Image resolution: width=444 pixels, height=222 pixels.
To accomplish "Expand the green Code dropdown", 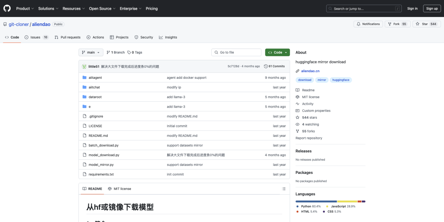I will coord(277,52).
